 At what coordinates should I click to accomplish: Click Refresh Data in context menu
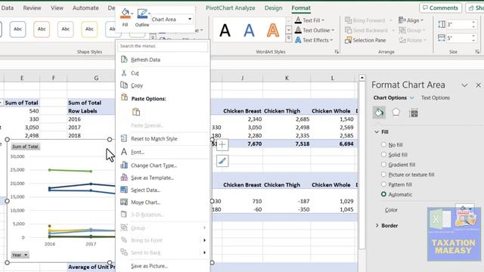pos(145,60)
